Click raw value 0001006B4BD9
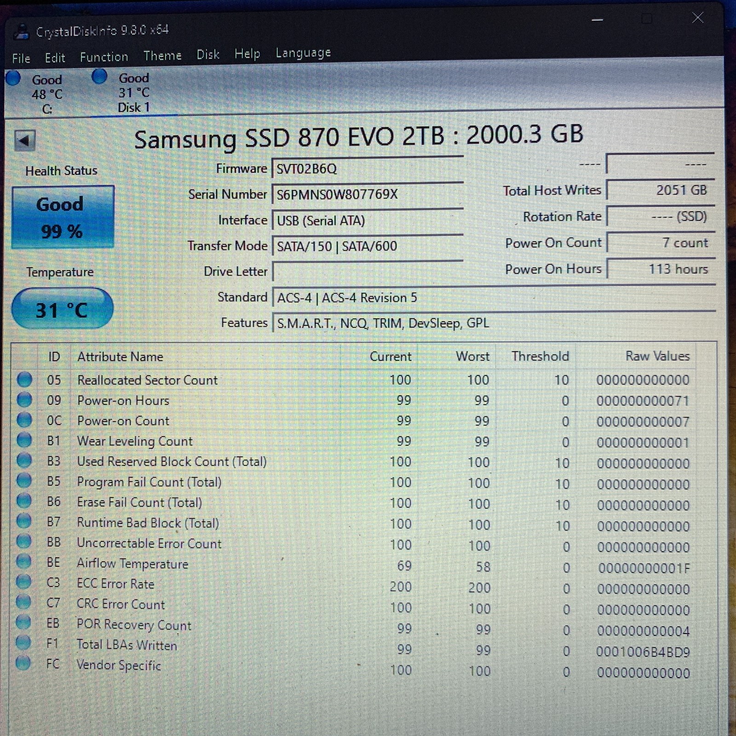This screenshot has height=736, width=736. click(x=643, y=652)
